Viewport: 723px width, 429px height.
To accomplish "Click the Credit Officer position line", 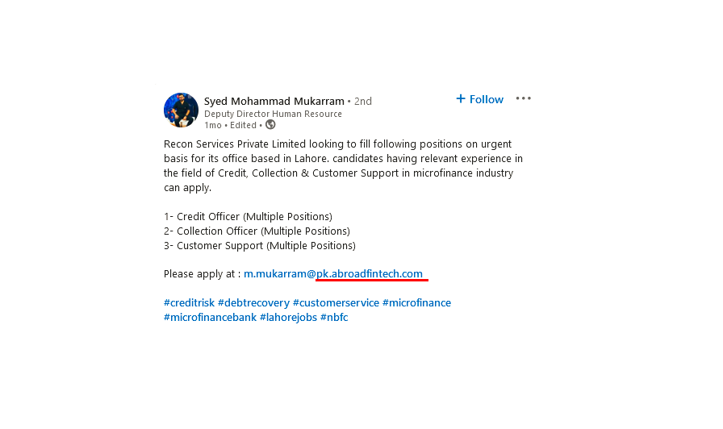I will (248, 217).
